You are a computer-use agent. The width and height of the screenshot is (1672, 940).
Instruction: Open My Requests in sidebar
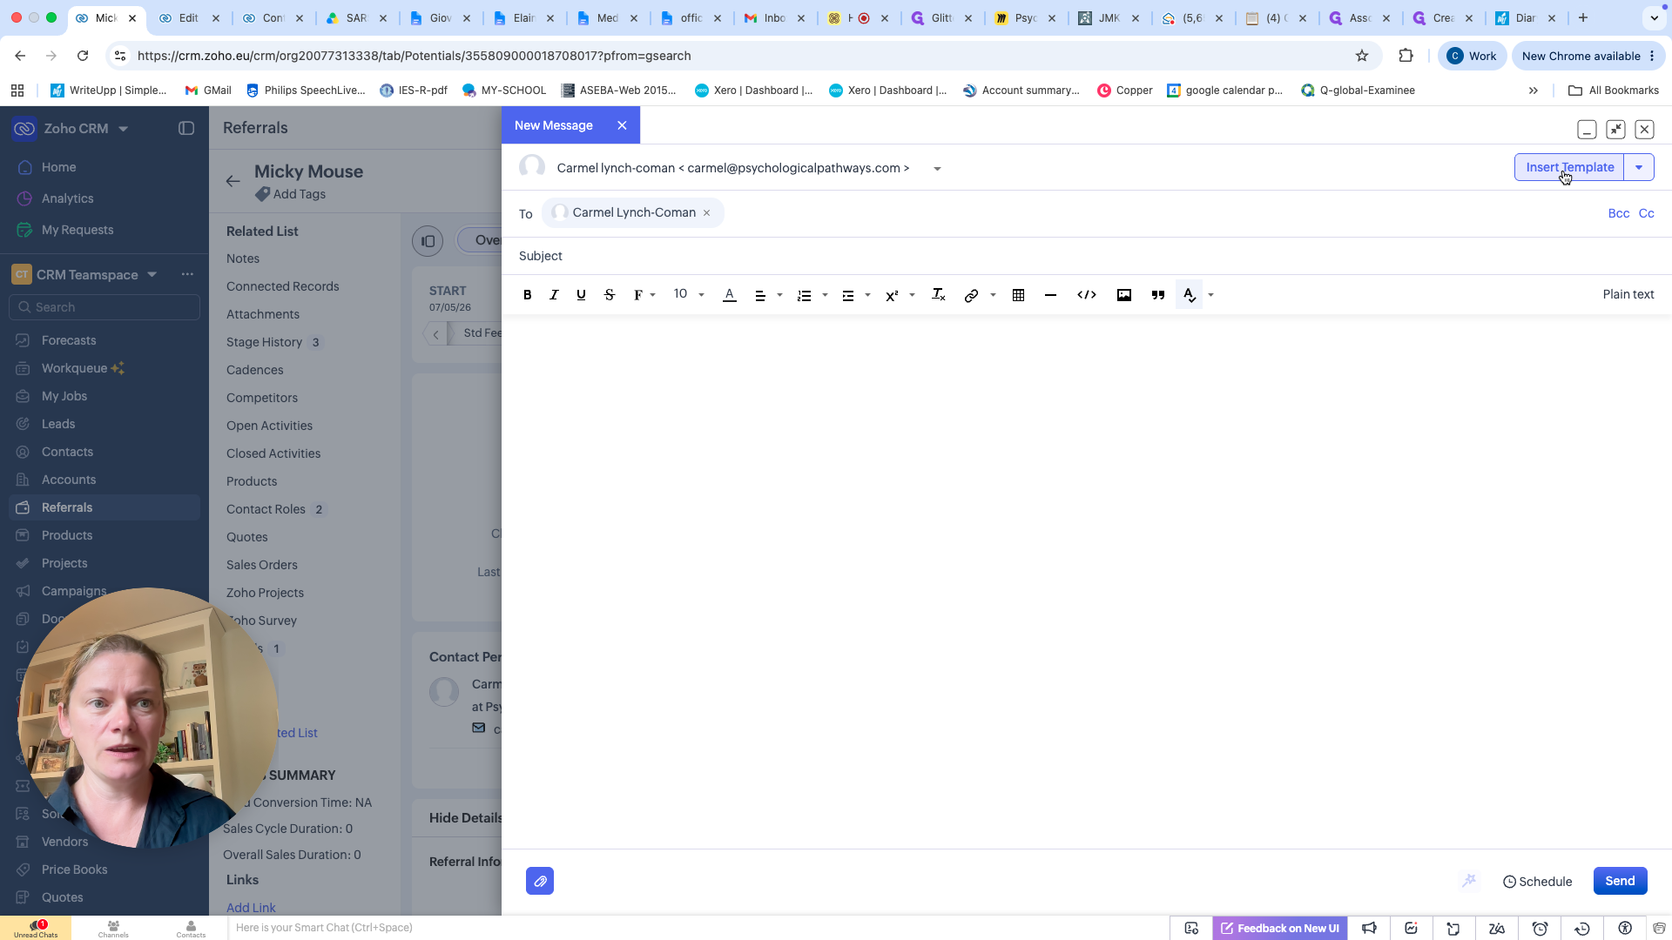(x=78, y=230)
